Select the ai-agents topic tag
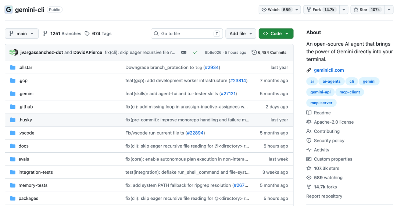Screen dimensions: 397x206 332,81
